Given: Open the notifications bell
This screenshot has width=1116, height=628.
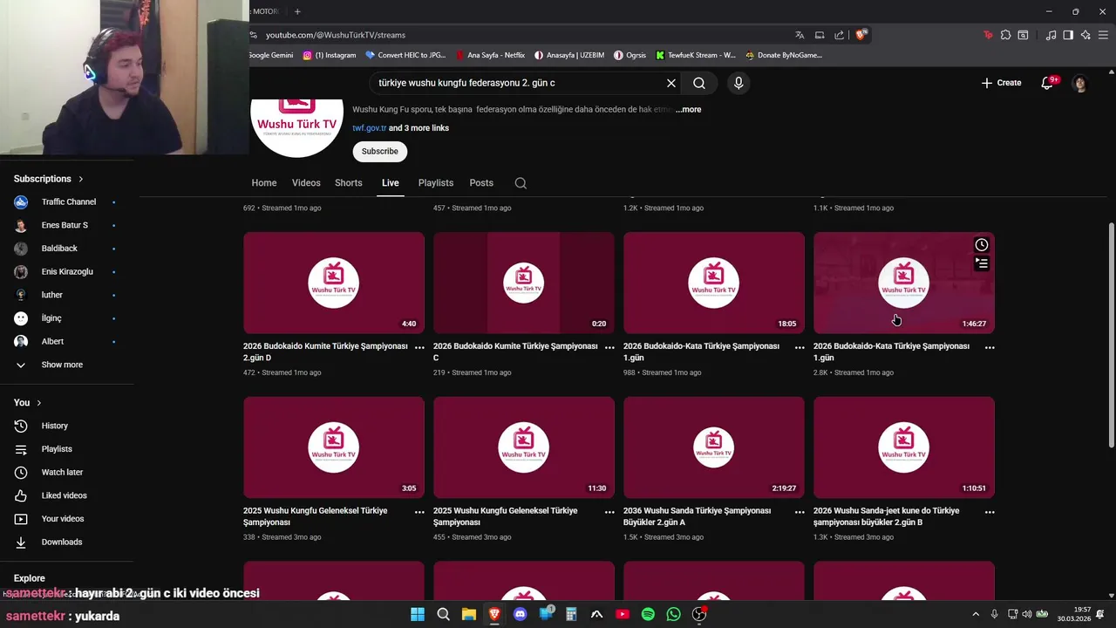Looking at the screenshot, I should pos(1048,83).
